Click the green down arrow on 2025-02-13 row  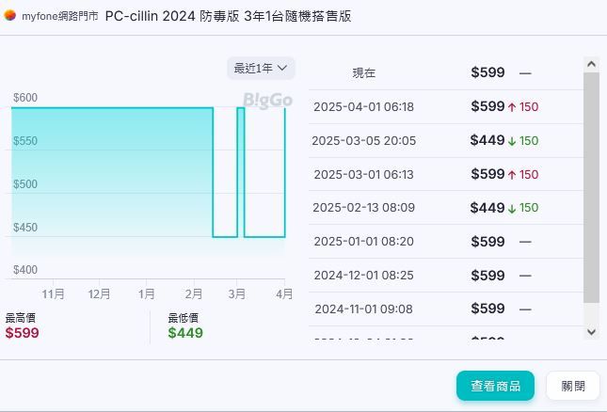[x=512, y=208]
